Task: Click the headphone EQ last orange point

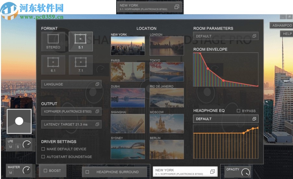Action: [258, 128]
